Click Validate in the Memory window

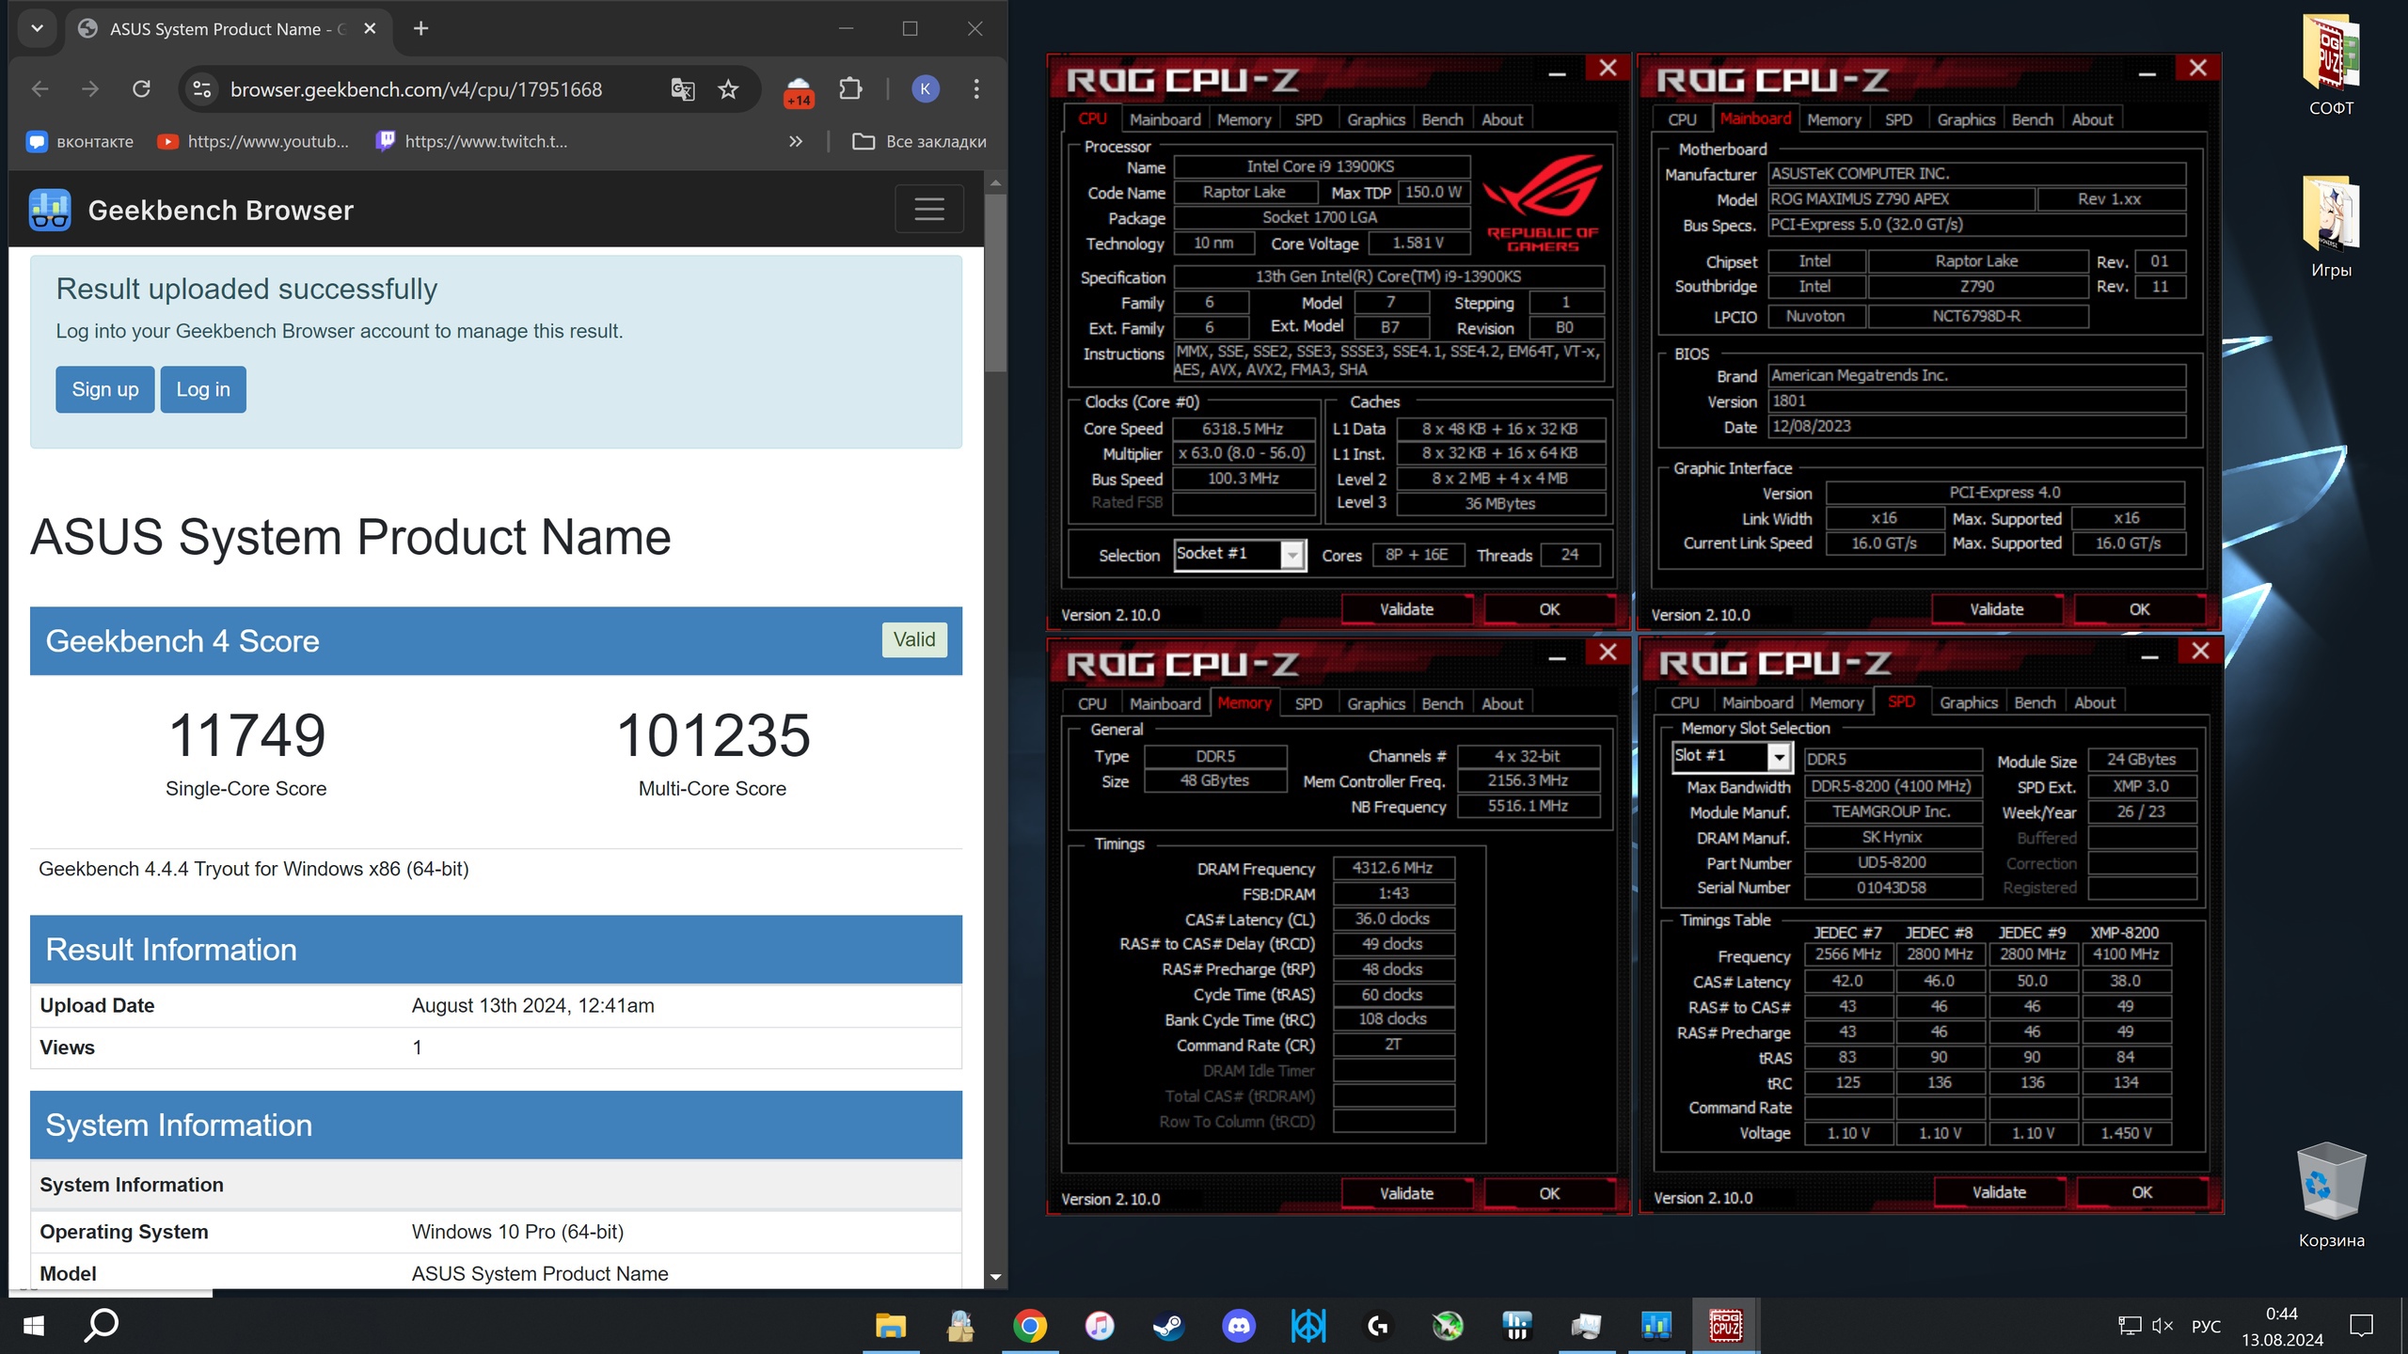point(1406,1193)
